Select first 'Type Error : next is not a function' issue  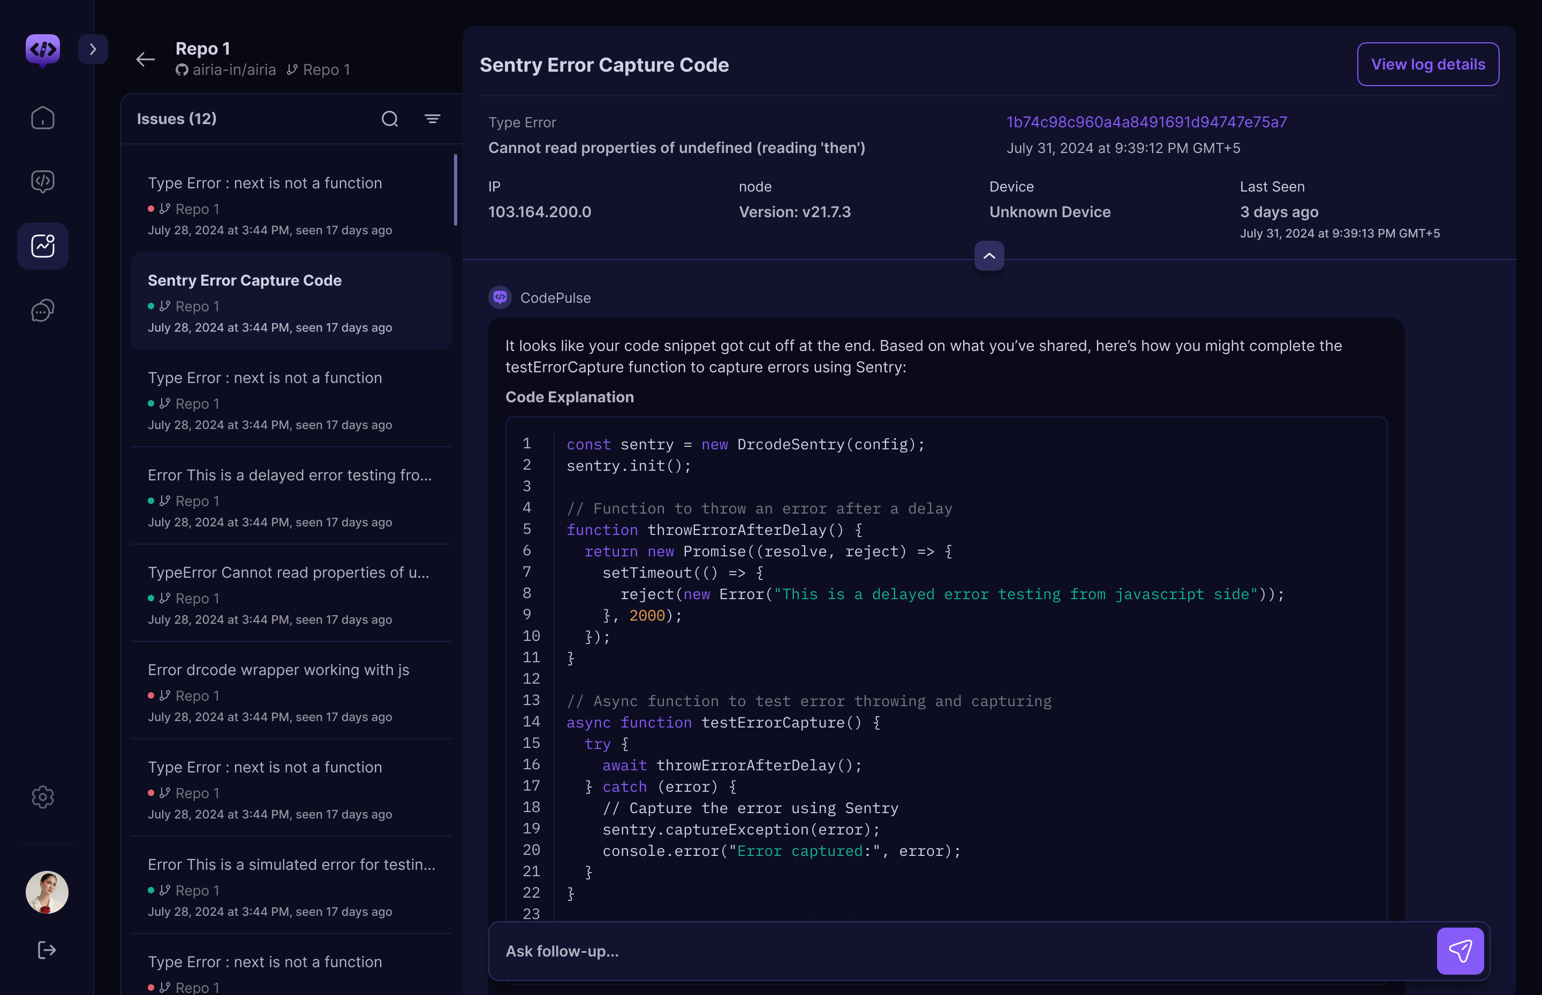(x=291, y=205)
